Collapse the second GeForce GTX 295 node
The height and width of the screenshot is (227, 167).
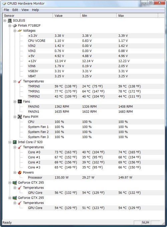coord(10,198)
